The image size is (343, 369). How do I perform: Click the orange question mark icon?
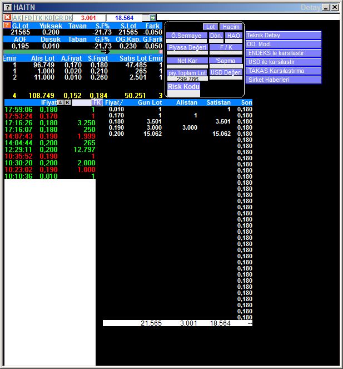tap(7, 26)
